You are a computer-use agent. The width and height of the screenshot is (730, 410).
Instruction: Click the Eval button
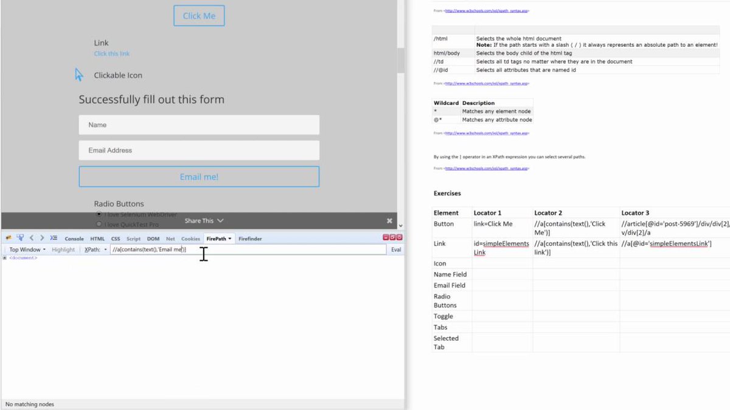click(x=396, y=249)
